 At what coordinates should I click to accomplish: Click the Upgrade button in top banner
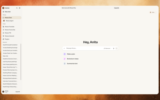point(116,8)
